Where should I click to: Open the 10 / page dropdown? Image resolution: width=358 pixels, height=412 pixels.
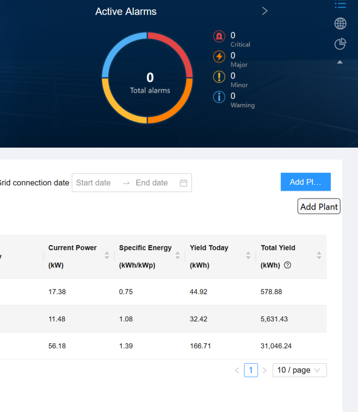[299, 370]
